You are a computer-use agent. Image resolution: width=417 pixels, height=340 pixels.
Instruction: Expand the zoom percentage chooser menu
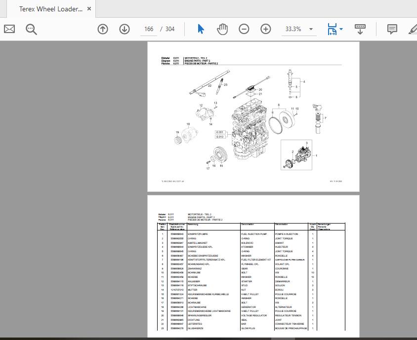tap(311, 29)
